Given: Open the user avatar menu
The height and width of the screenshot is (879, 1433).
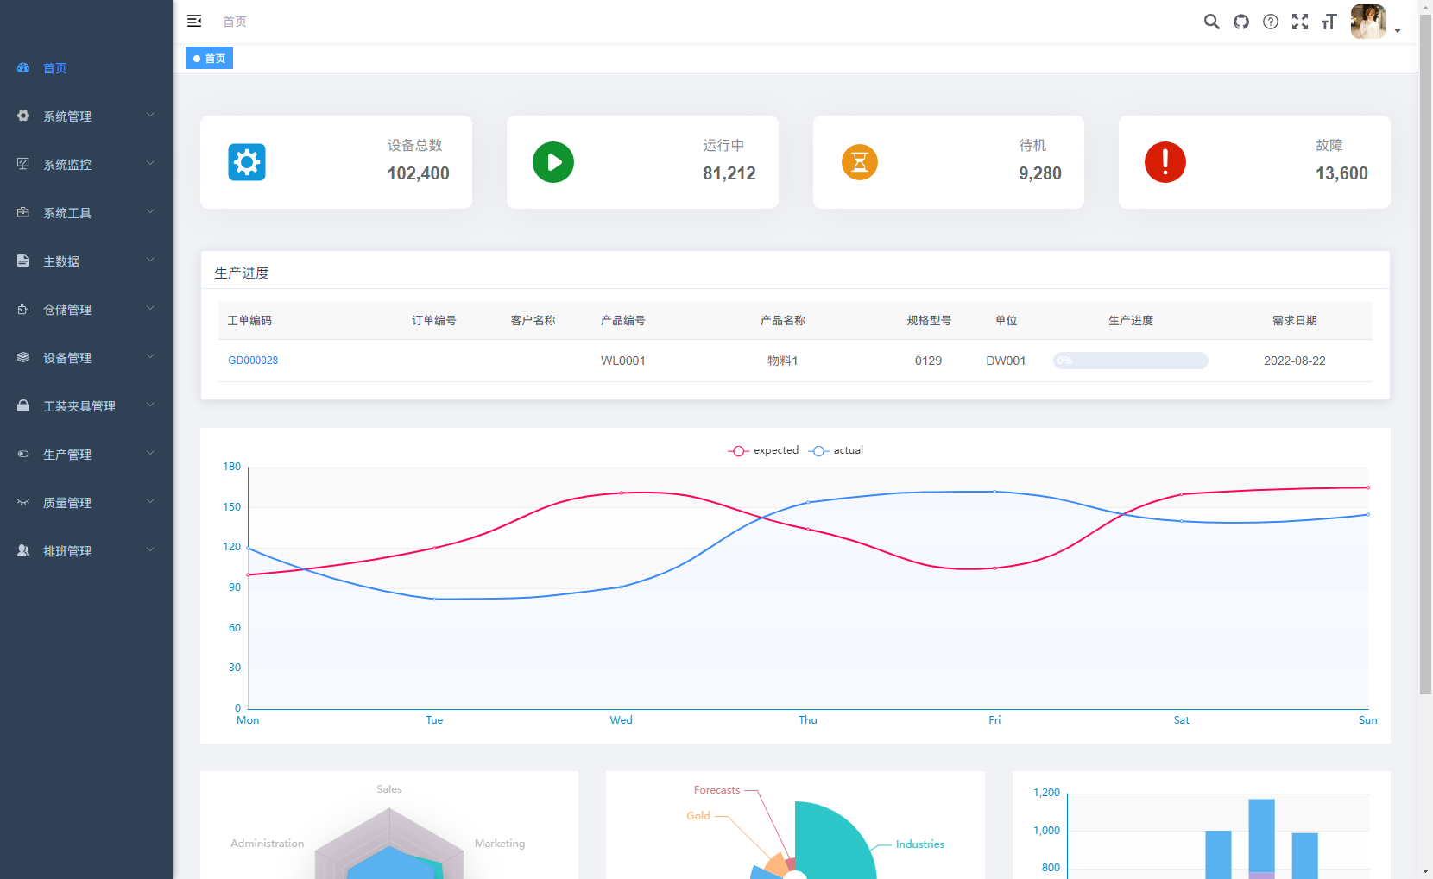Looking at the screenshot, I should click(x=1368, y=22).
